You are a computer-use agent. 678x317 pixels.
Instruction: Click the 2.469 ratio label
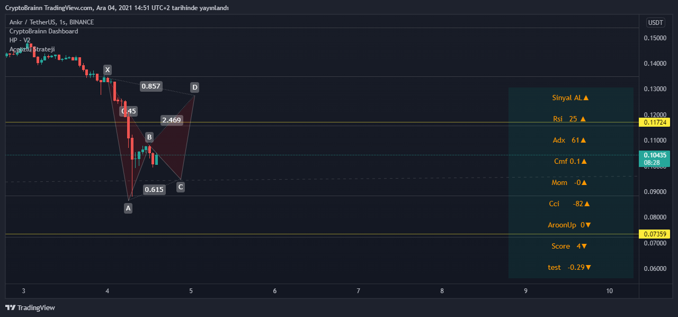click(x=172, y=120)
